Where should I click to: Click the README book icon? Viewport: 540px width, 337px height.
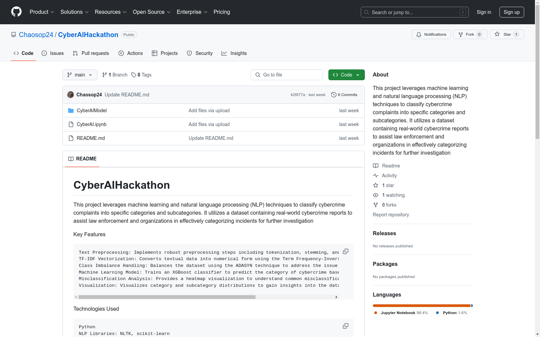pyautogui.click(x=71, y=159)
